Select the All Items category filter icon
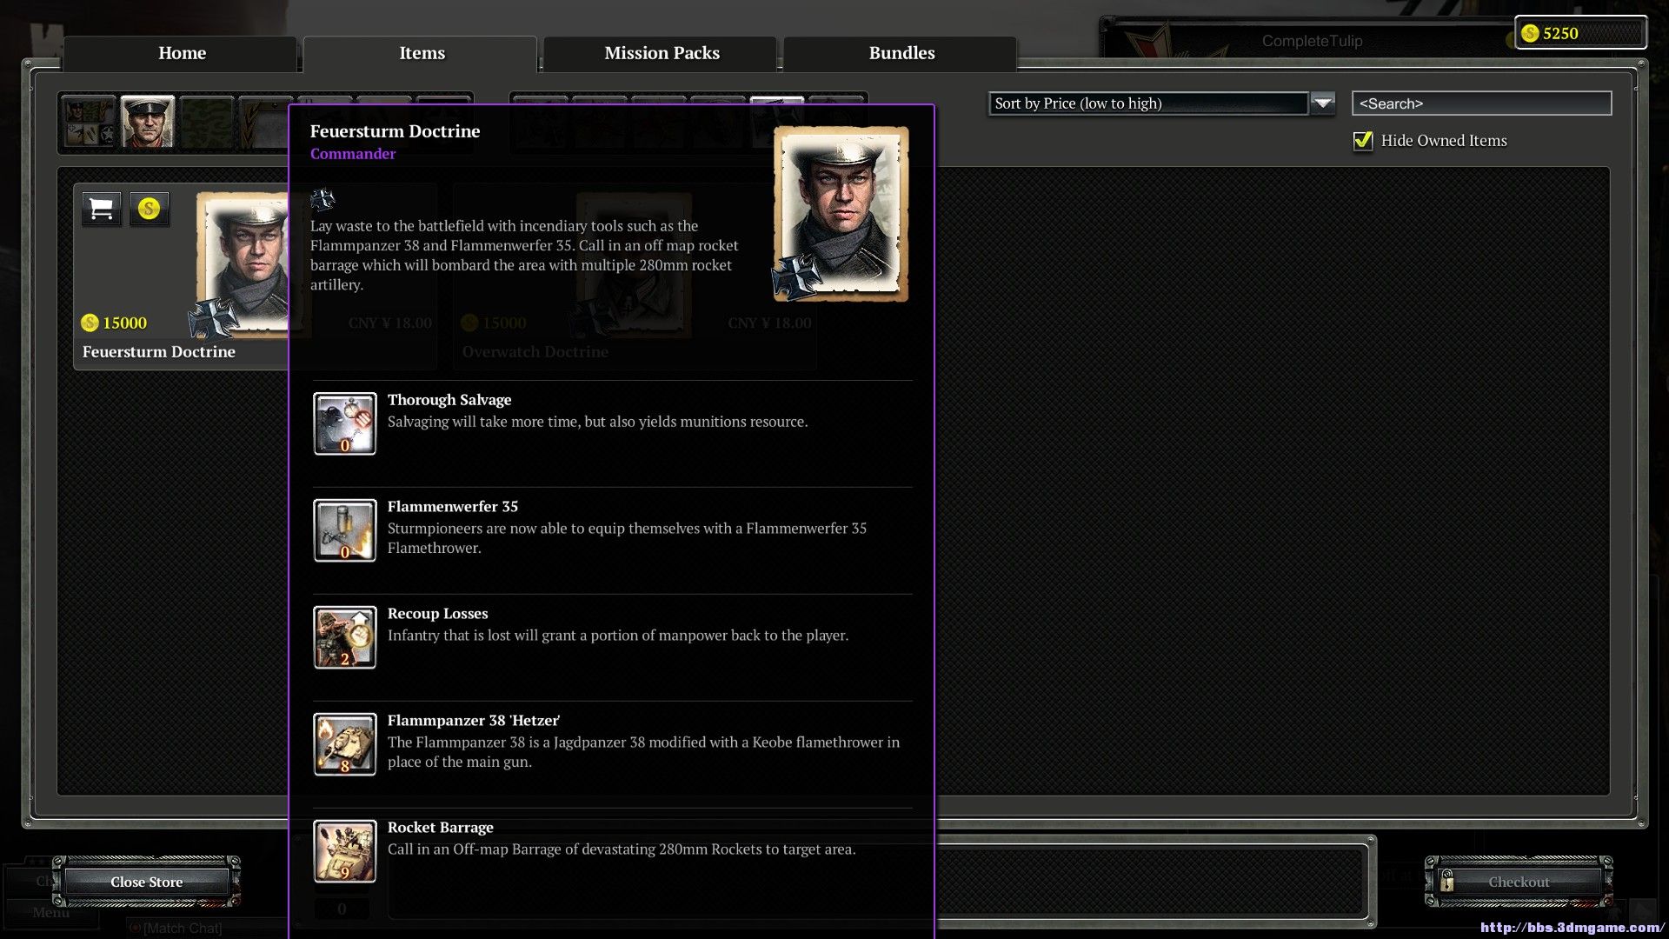 tap(89, 122)
